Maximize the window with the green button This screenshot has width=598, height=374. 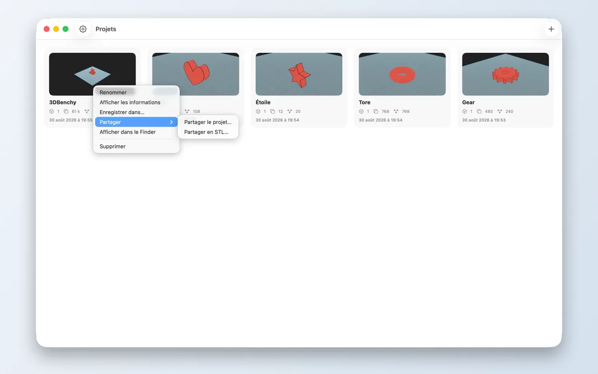tap(65, 29)
